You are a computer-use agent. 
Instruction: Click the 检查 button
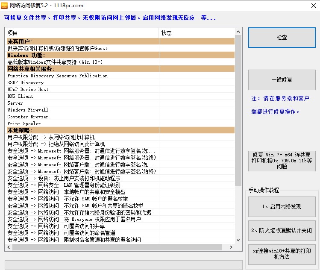point(282,38)
